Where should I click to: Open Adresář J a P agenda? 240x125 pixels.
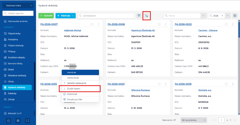13,113
